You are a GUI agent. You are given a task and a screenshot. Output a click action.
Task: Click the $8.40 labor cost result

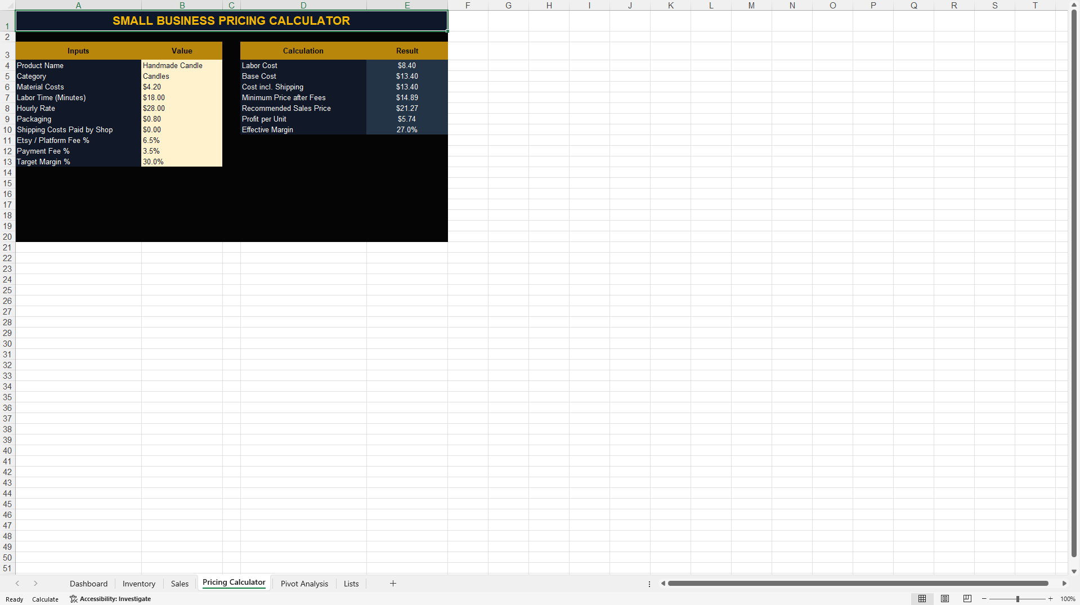(x=407, y=65)
